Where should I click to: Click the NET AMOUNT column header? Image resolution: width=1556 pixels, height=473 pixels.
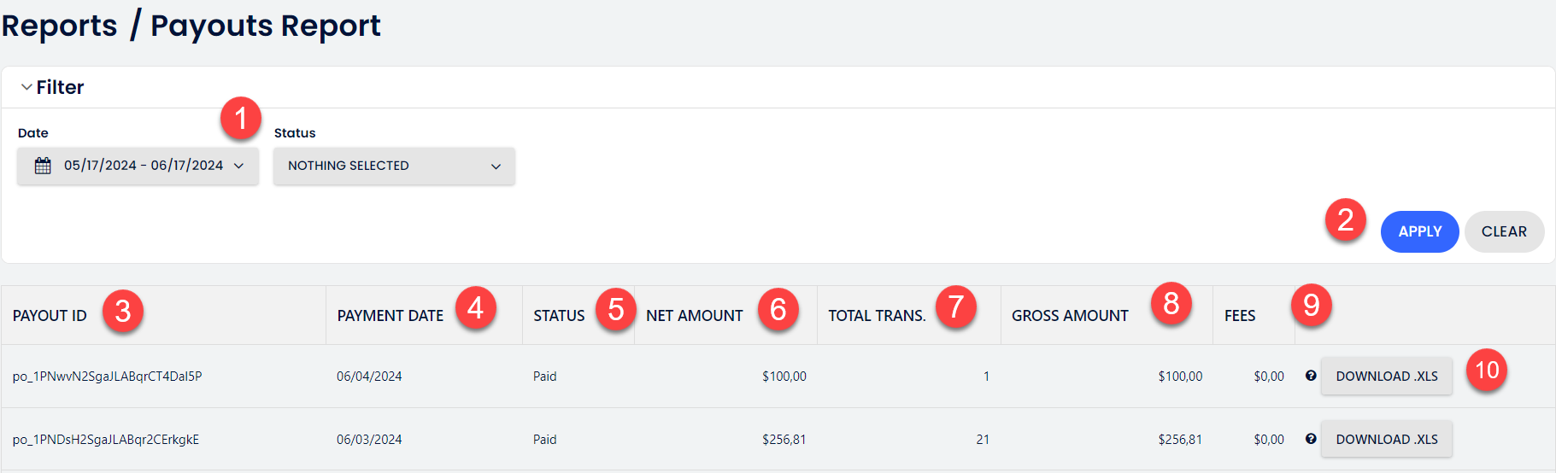click(x=695, y=316)
